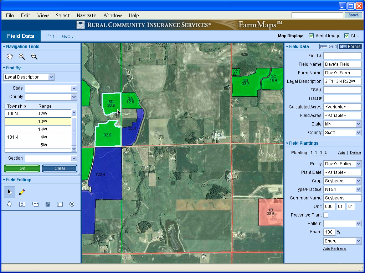Choose the merge overlapping fields tool
365x273 pixels.
(x=35, y=204)
